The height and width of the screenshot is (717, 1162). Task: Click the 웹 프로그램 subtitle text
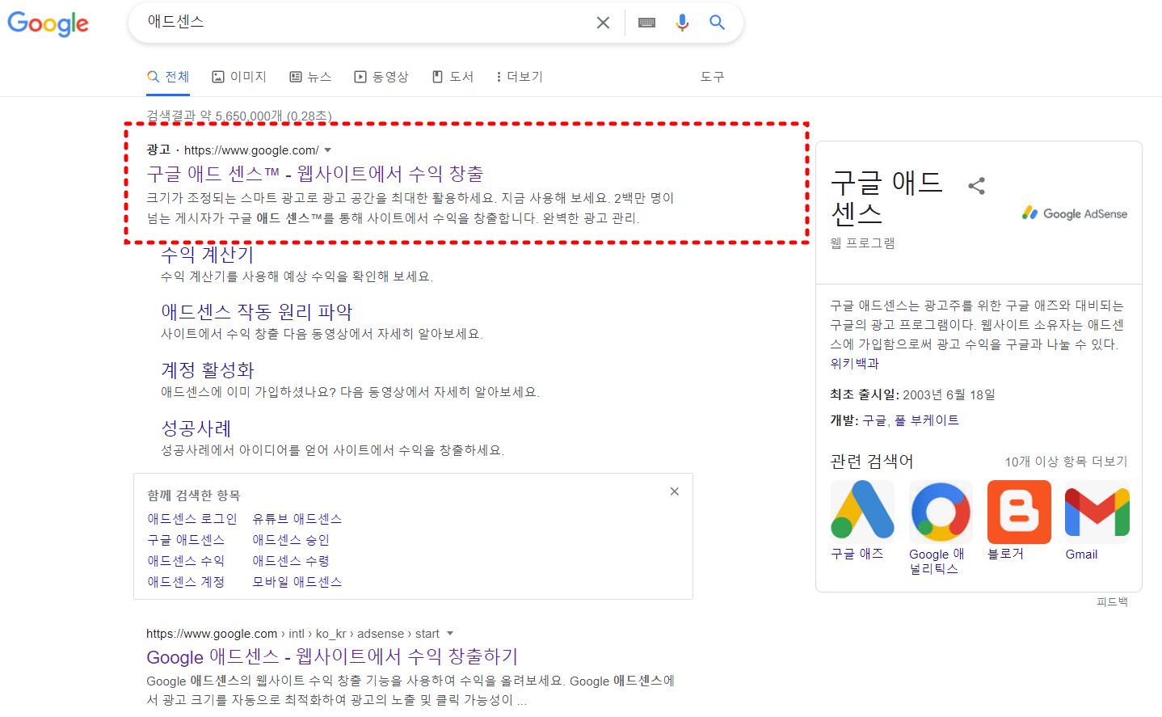click(862, 243)
